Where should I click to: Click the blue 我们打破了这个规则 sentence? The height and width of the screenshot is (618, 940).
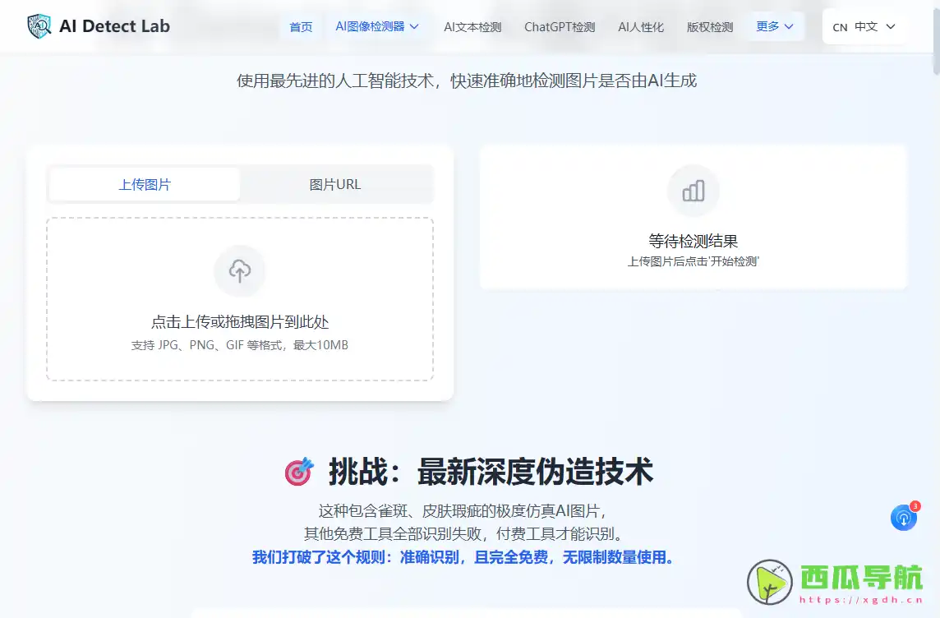pos(463,557)
